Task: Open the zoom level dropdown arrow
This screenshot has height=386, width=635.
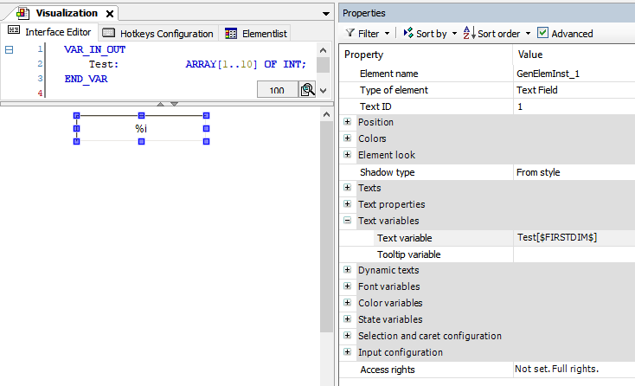Action: 324,90
